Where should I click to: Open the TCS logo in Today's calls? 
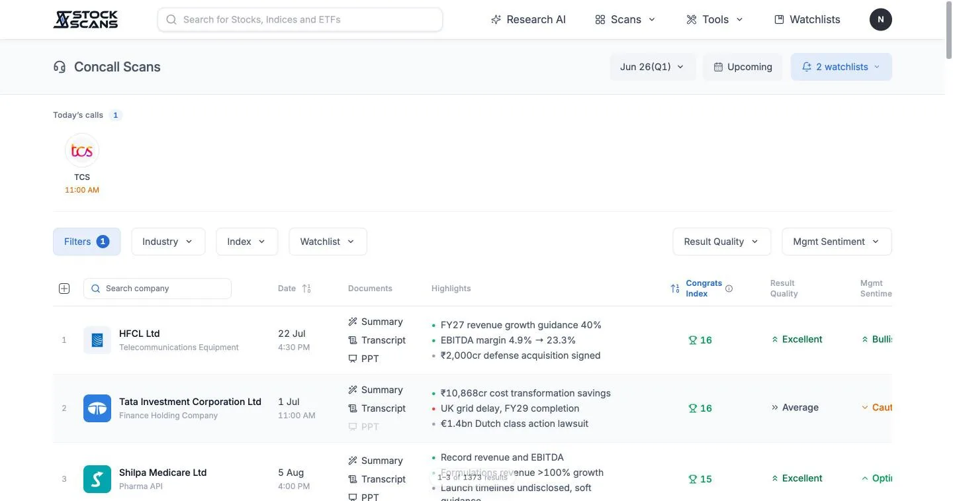[x=82, y=151]
